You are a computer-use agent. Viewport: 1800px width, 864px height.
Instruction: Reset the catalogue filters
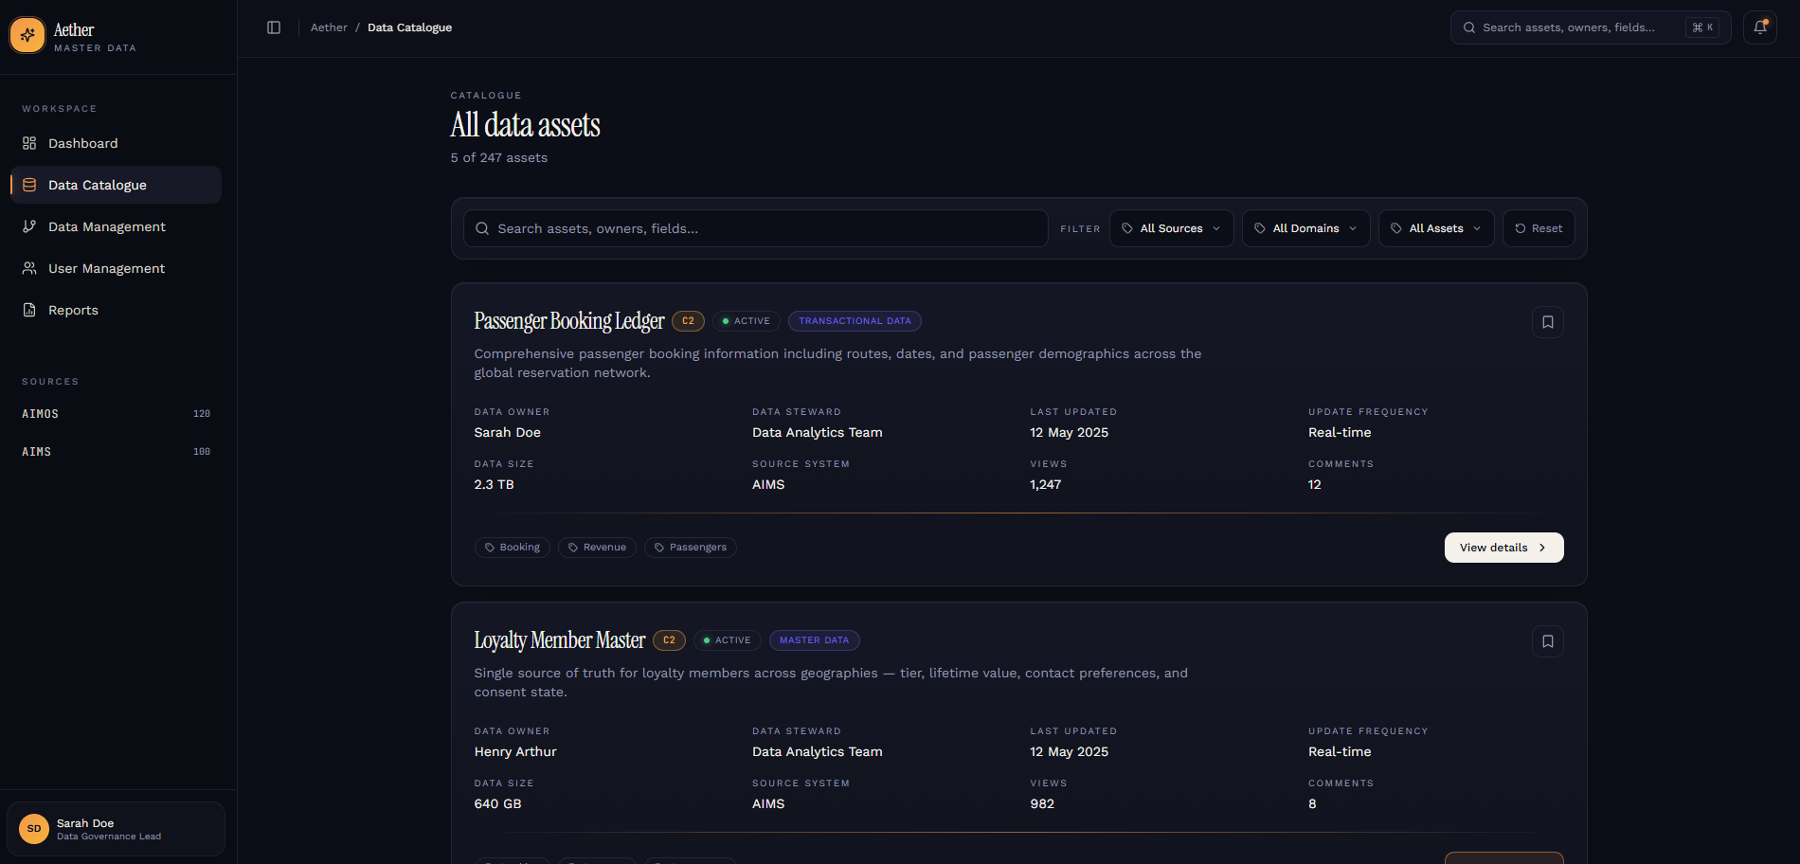(x=1539, y=228)
